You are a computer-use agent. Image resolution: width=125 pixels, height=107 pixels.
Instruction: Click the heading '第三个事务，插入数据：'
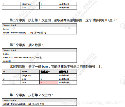tap(26, 45)
